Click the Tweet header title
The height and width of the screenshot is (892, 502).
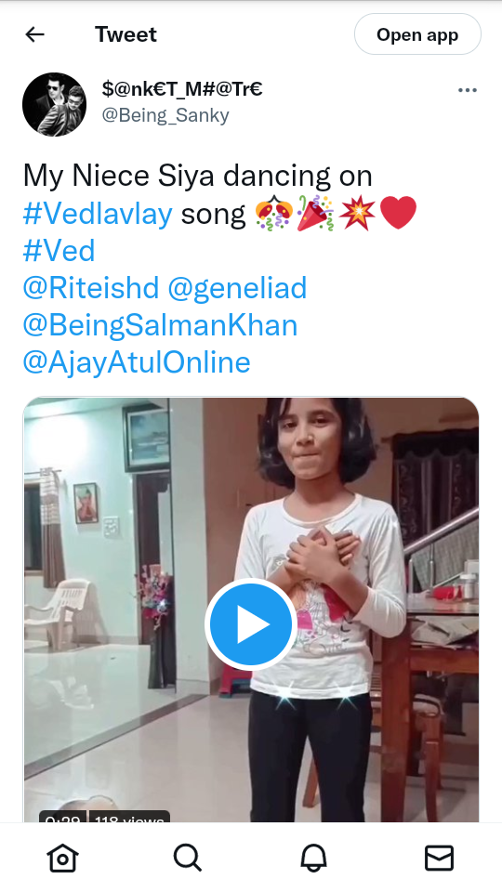click(x=125, y=34)
